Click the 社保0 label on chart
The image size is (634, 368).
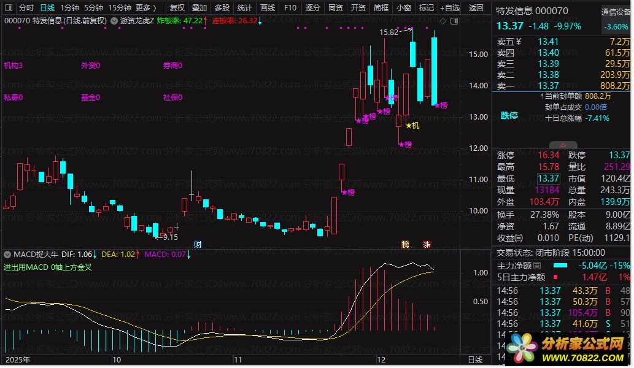(172, 98)
